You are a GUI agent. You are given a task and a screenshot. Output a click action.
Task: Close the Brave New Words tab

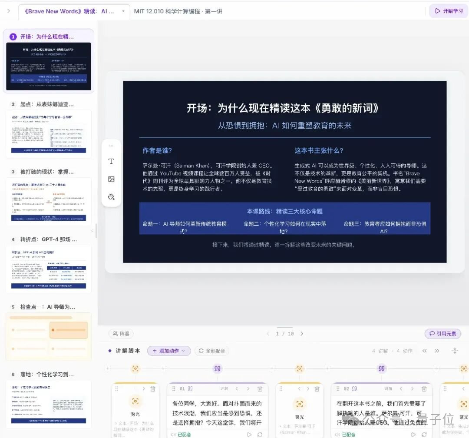[123, 11]
